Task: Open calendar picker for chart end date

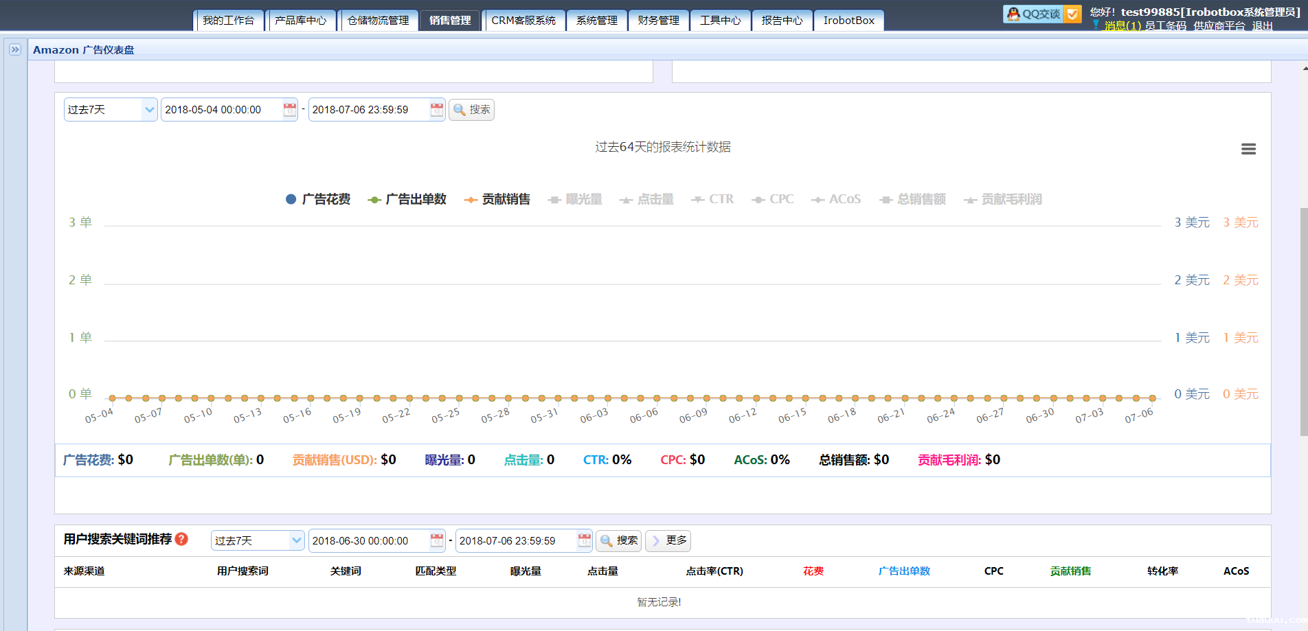Action: pyautogui.click(x=437, y=110)
